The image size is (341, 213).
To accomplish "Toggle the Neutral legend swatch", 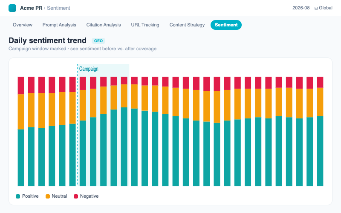I will (48, 196).
